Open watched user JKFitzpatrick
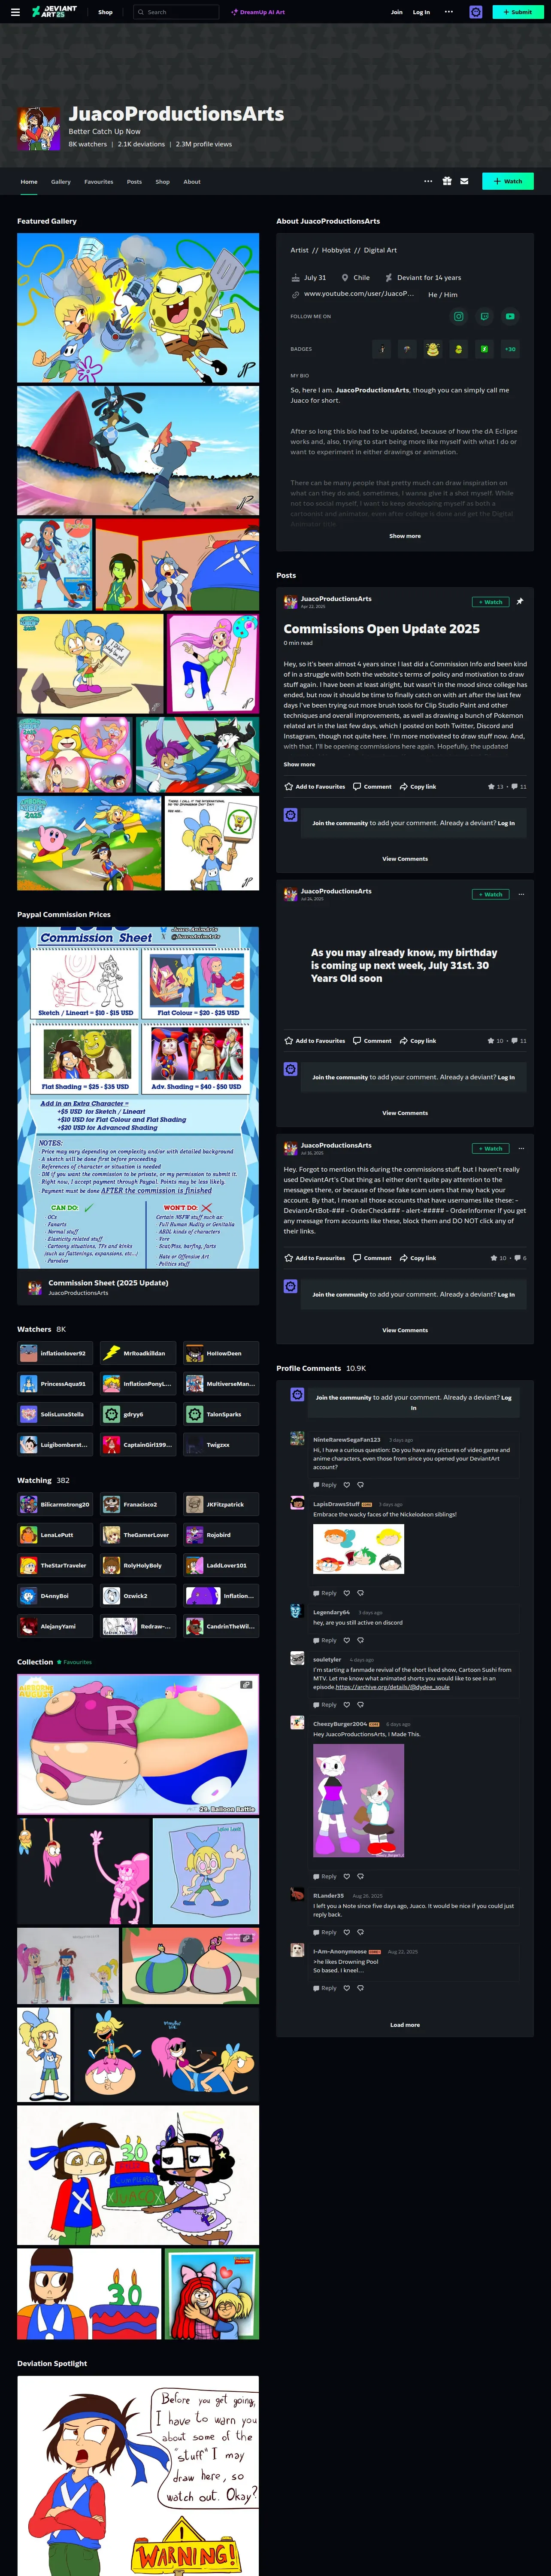The width and height of the screenshot is (551, 2576). [221, 1504]
